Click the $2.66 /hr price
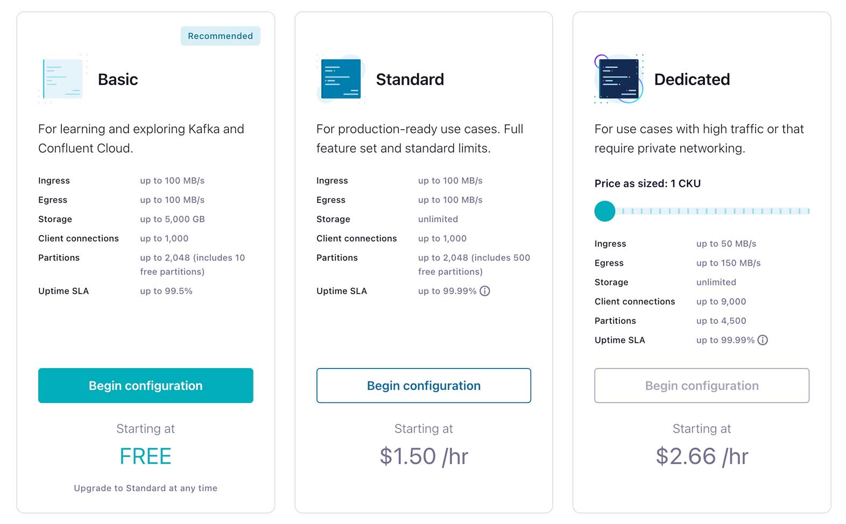 [x=702, y=456]
